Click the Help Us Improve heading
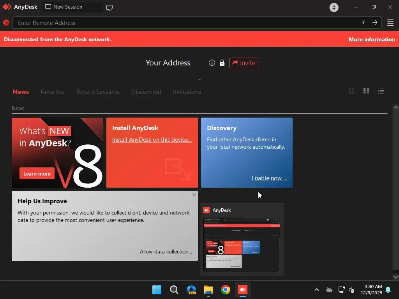 [x=42, y=201]
